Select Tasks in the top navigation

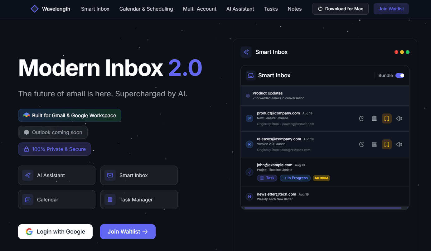271,9
